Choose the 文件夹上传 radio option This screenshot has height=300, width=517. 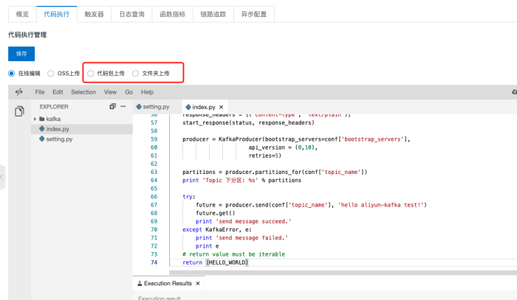pos(135,73)
